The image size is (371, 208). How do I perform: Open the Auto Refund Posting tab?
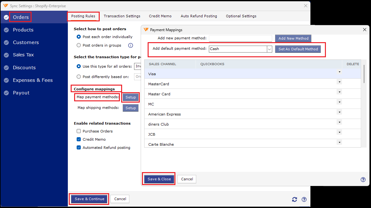coord(199,16)
